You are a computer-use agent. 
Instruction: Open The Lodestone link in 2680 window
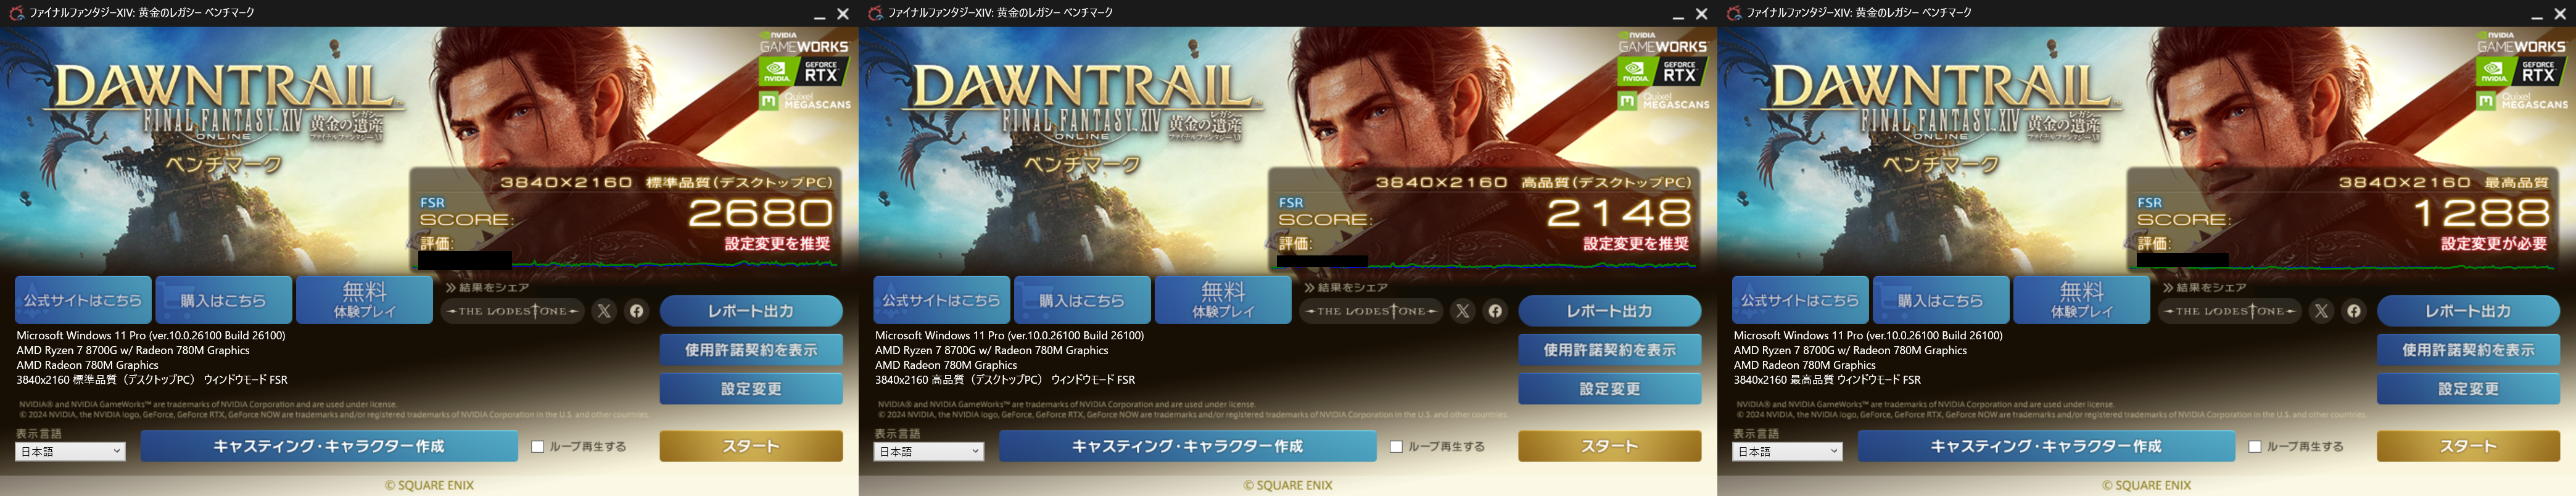click(x=513, y=311)
